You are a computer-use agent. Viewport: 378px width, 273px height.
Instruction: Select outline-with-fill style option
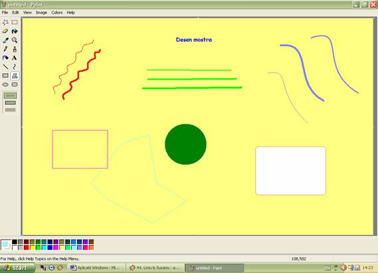tap(11, 103)
